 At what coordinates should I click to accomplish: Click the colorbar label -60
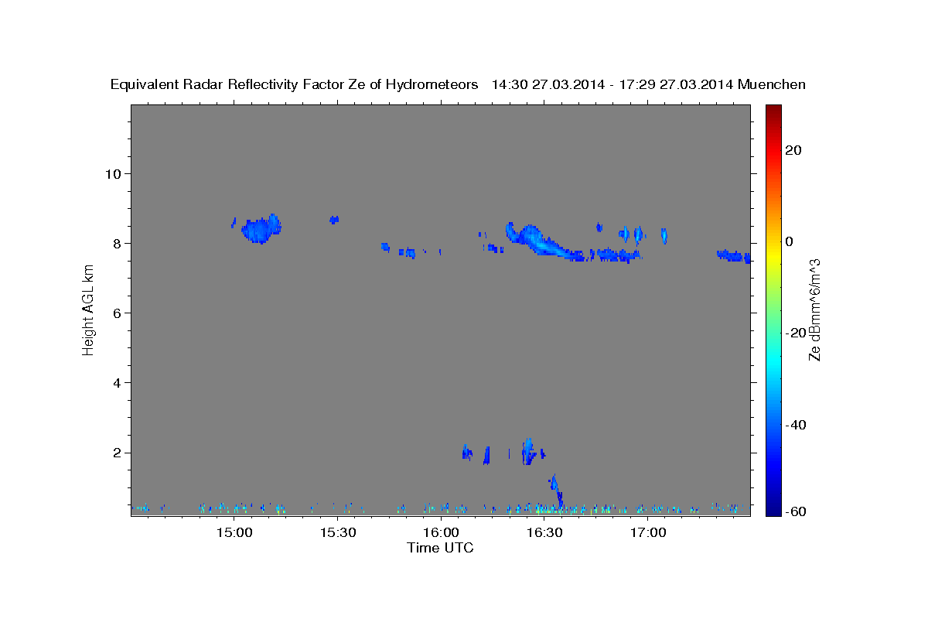(x=796, y=511)
